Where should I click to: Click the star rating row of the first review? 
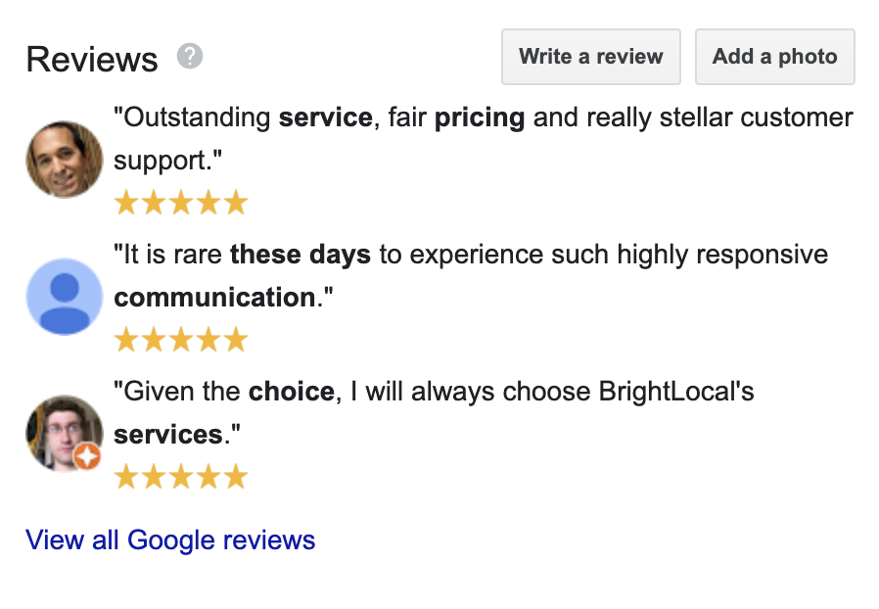[181, 202]
